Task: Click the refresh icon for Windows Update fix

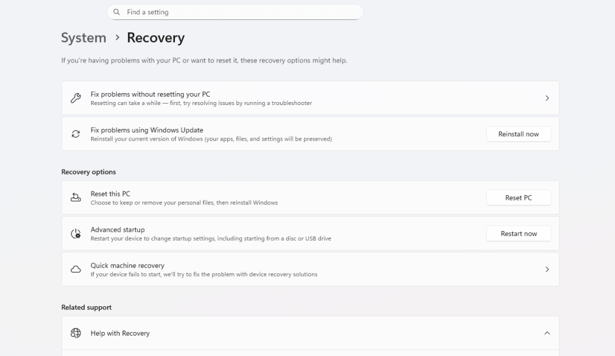Action: pos(75,133)
